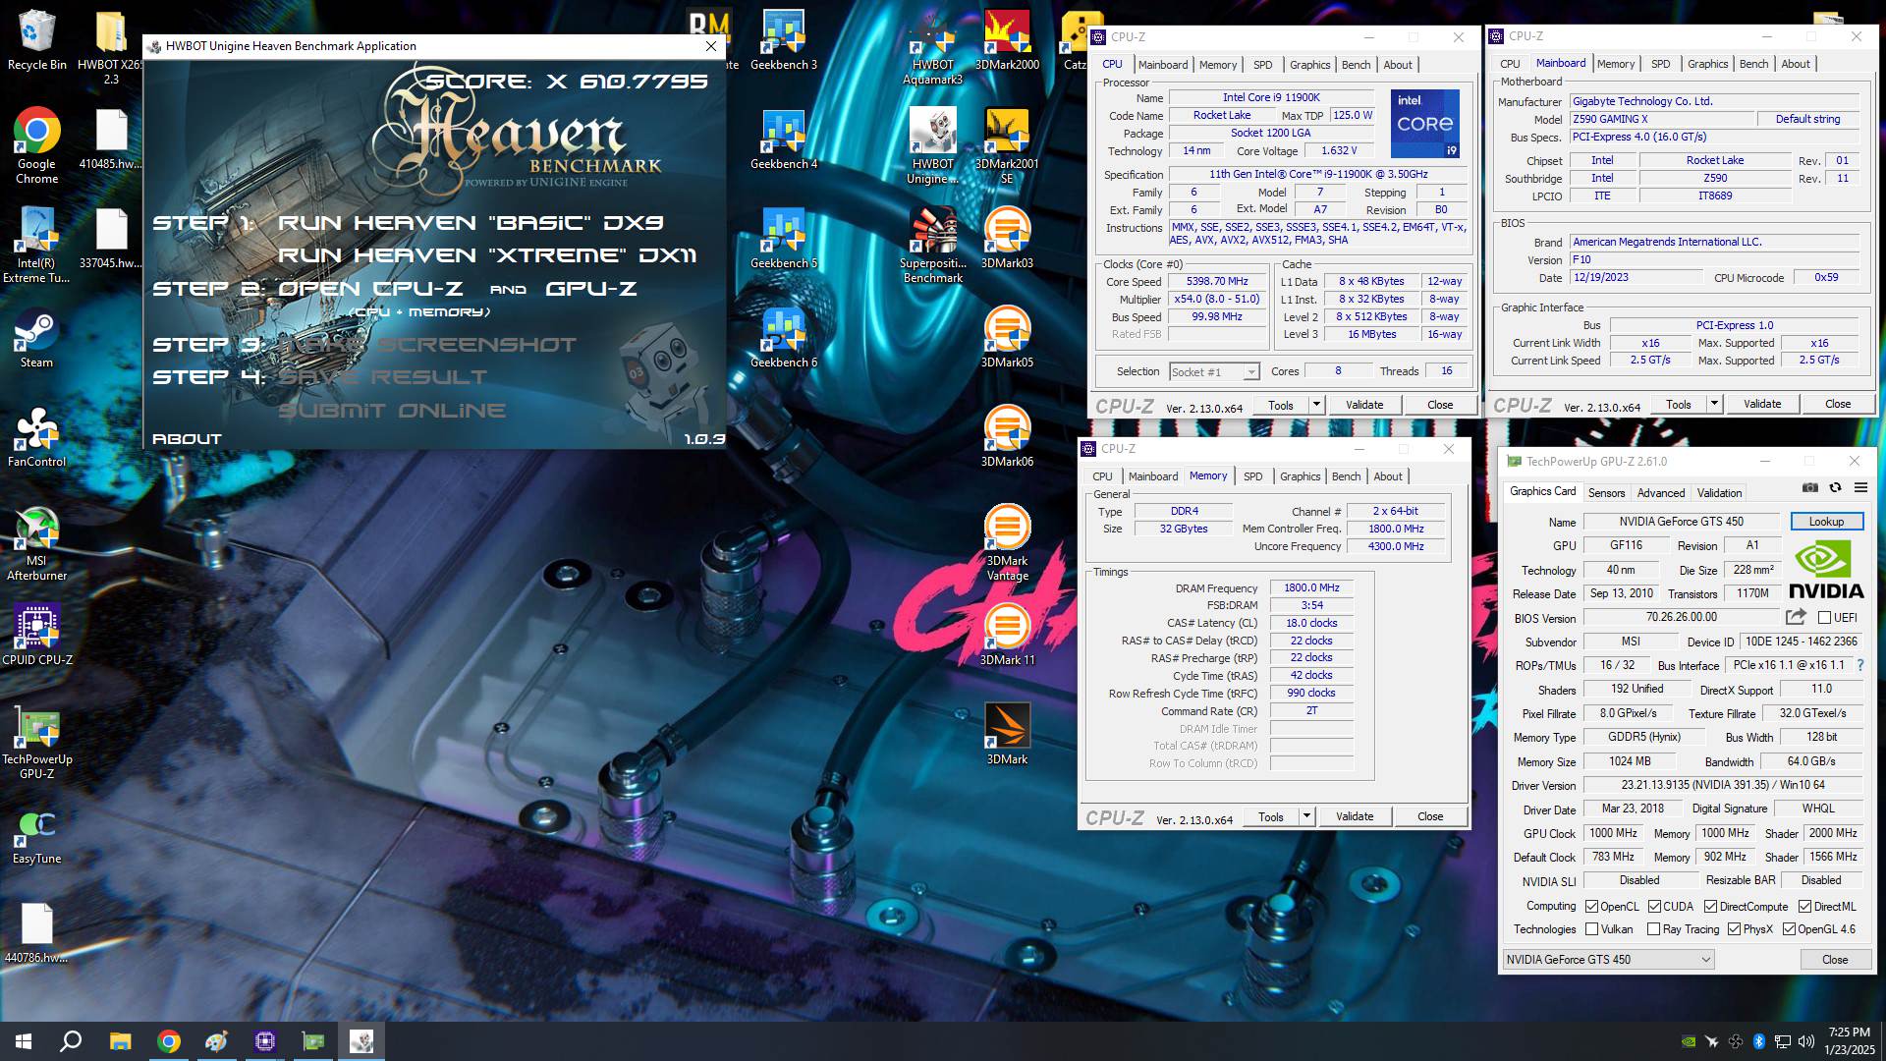This screenshot has width=1886, height=1061.
Task: Open the 410485.hw... file on desktop
Action: [x=111, y=139]
